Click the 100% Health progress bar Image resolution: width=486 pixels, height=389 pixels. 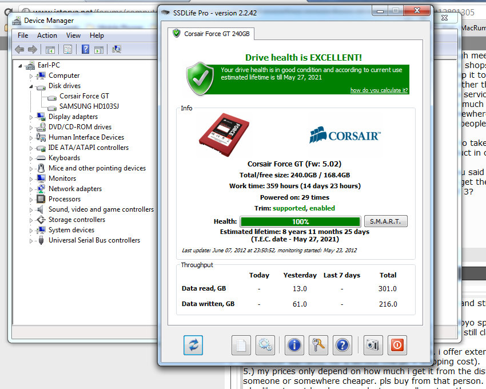point(300,221)
